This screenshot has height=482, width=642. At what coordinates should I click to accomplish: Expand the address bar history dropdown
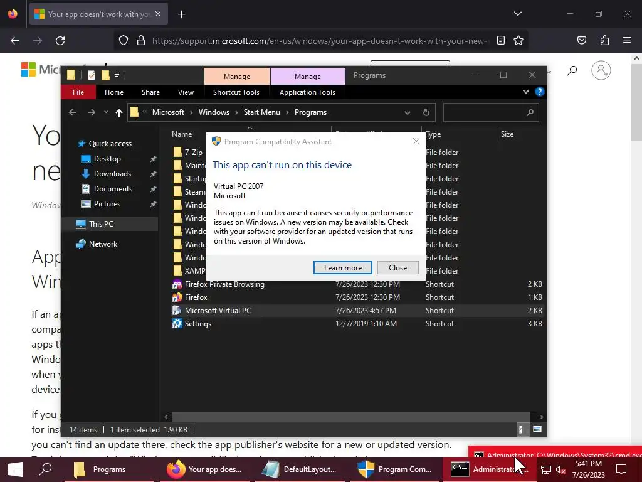tap(407, 113)
